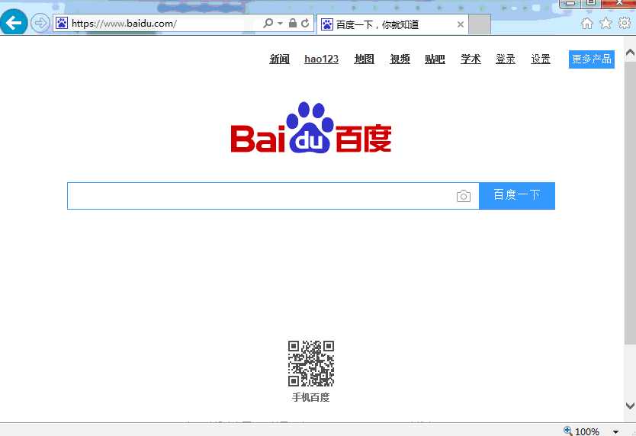Screen dimensions: 636x436
Task: Click the security lock icon
Action: tap(292, 23)
